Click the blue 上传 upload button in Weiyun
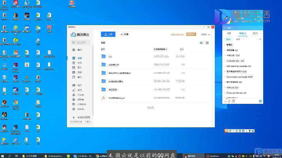The image size is (282, 158). [x=108, y=34]
